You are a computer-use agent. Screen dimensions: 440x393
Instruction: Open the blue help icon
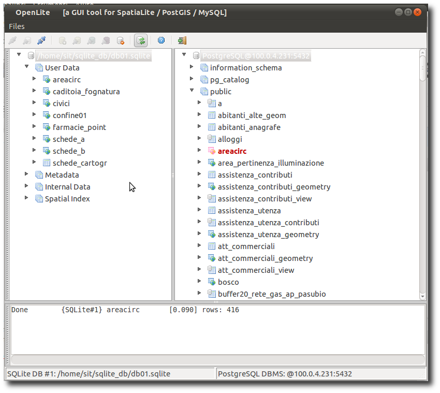(161, 40)
